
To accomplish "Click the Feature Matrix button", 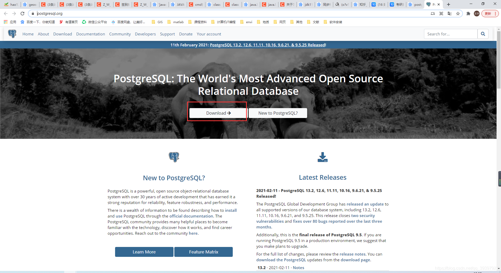I will click(x=204, y=252).
